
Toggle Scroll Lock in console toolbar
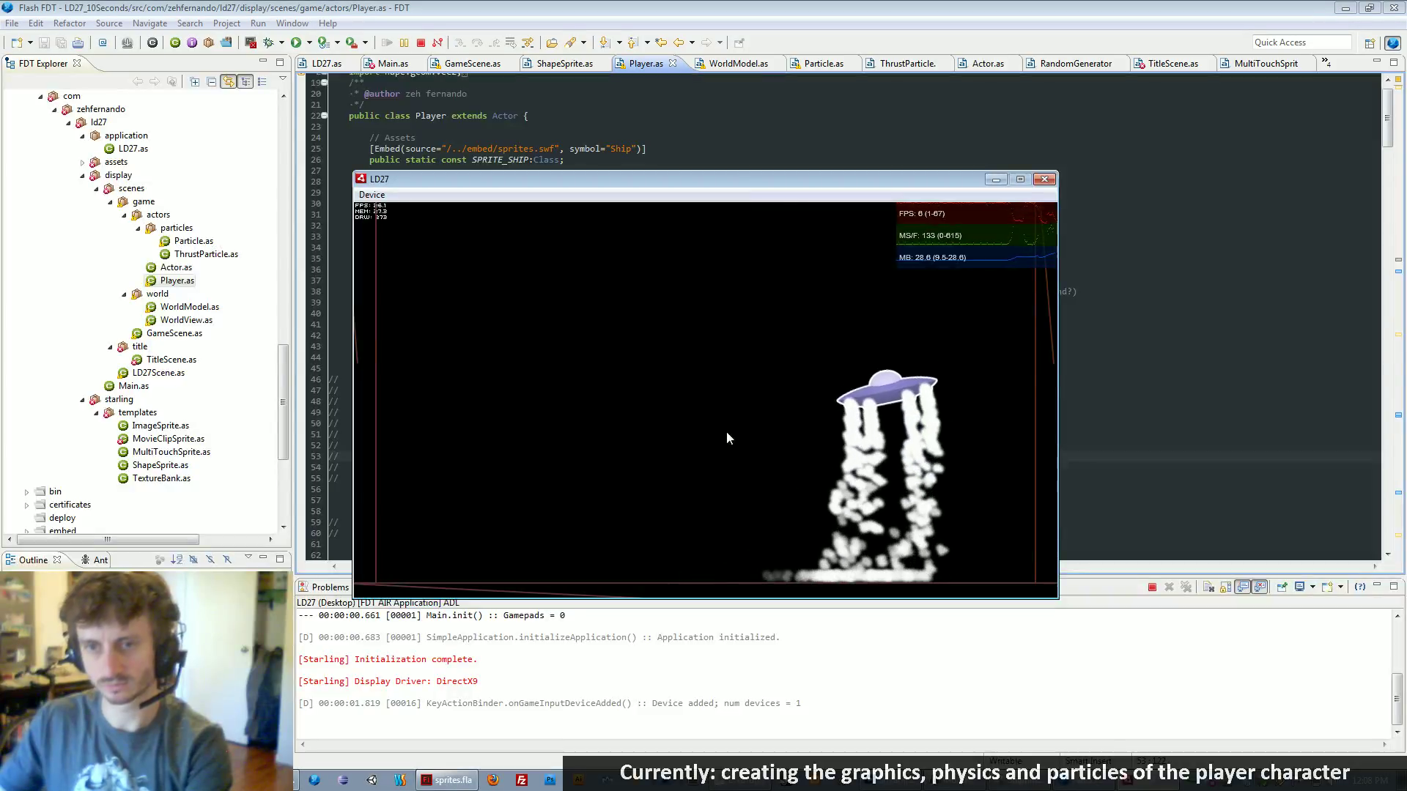[1225, 587]
